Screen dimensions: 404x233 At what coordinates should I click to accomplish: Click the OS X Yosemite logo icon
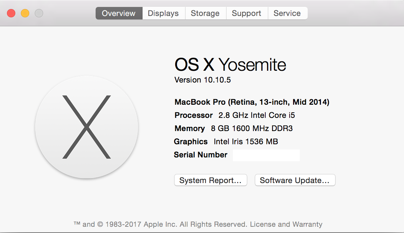pos(87,127)
